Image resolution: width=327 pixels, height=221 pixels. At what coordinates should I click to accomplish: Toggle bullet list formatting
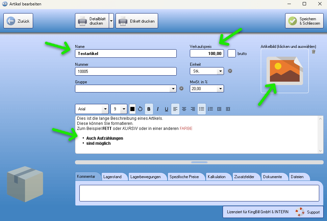point(202,109)
